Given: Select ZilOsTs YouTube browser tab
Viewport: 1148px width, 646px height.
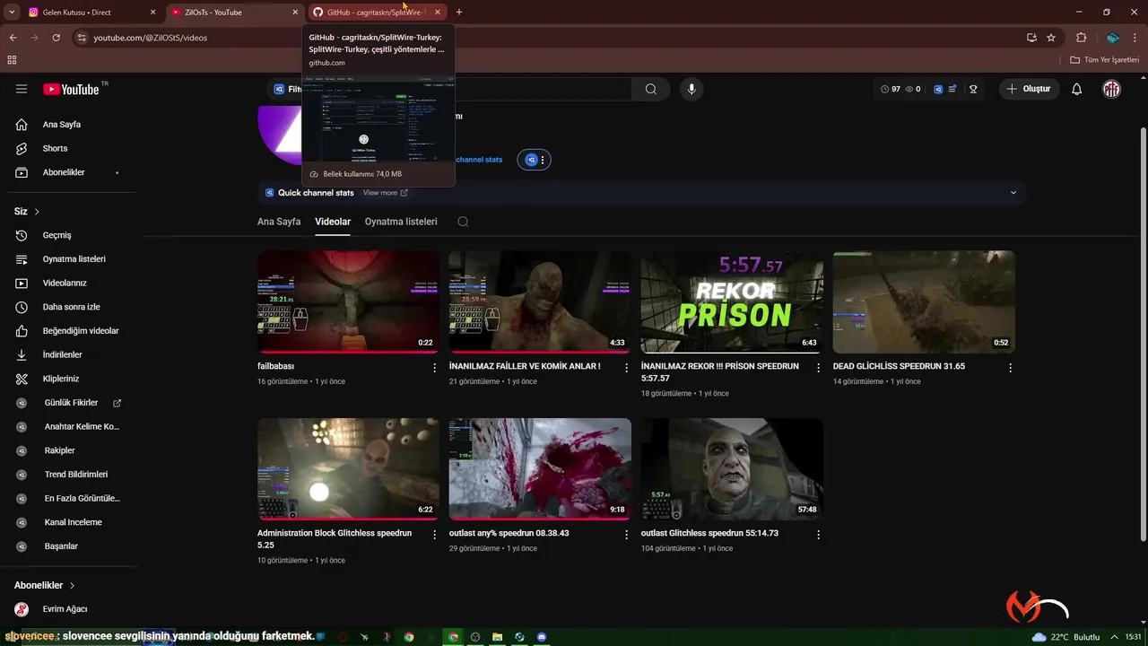Looking at the screenshot, I should (233, 13).
